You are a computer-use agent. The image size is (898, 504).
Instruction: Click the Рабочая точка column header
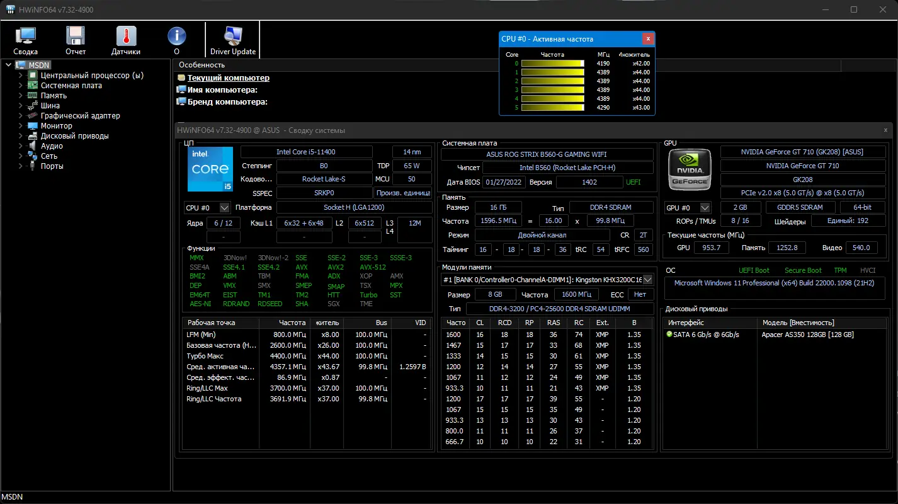[x=221, y=323]
